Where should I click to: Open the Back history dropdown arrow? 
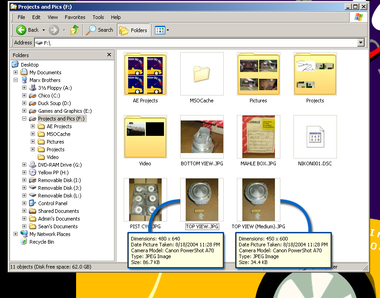[43, 30]
